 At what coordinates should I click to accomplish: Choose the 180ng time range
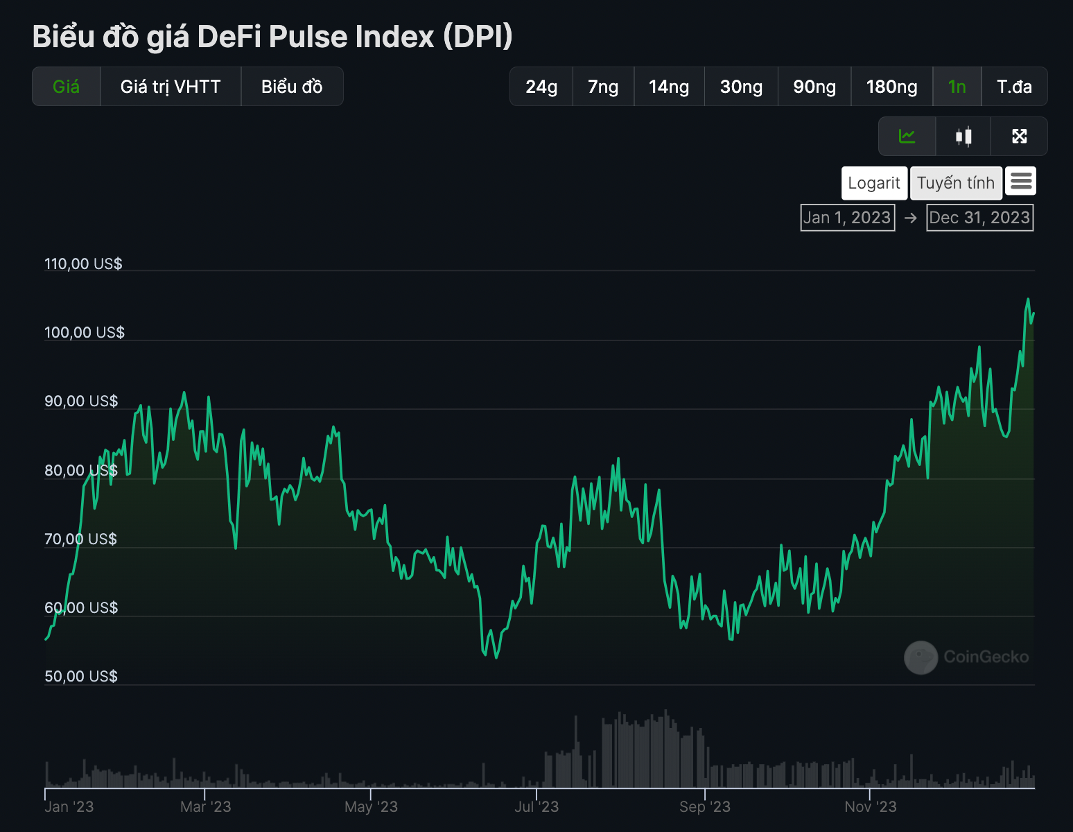tap(892, 87)
